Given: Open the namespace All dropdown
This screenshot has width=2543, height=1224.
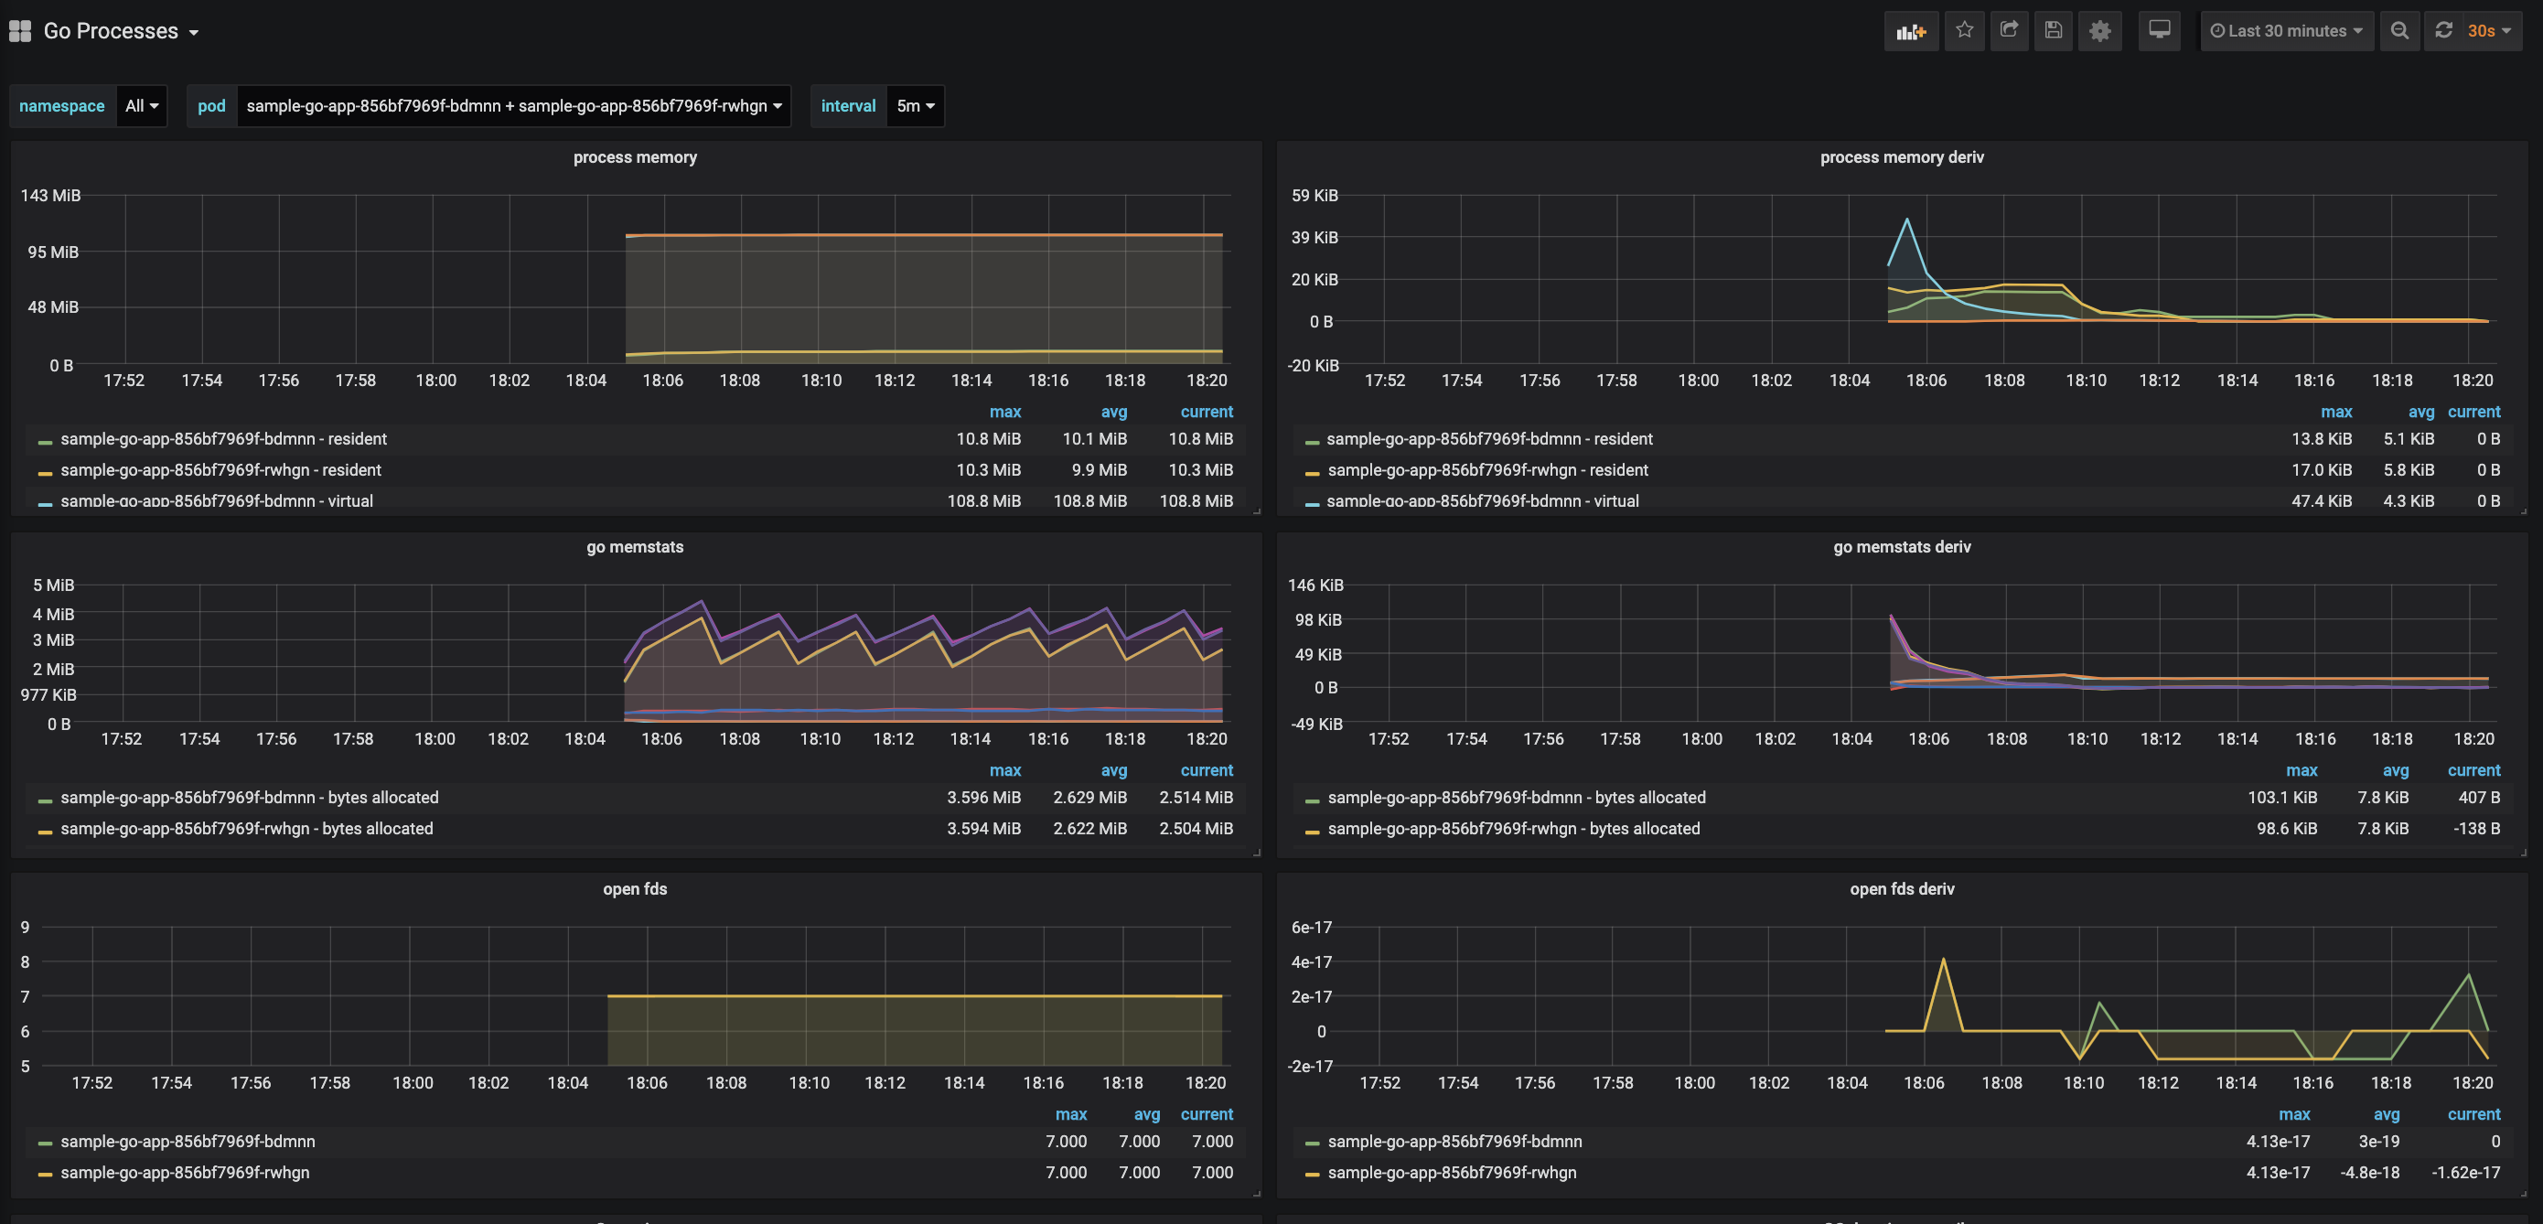Looking at the screenshot, I should pos(141,105).
